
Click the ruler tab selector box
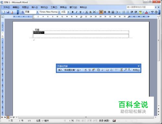(x=3, y=16)
